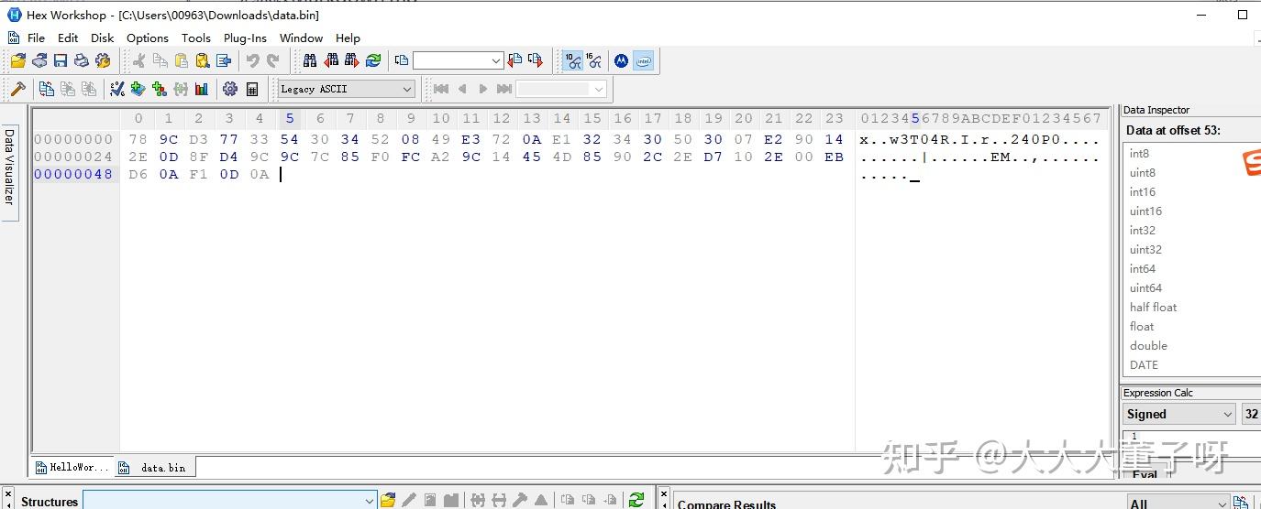Toggle the decimal offset display icon

click(x=573, y=60)
